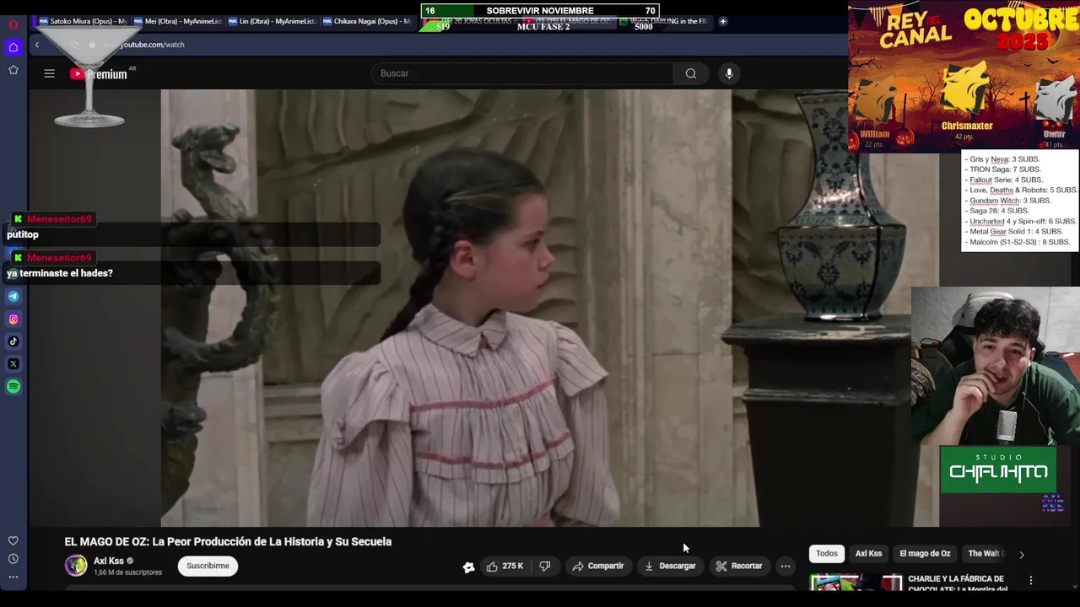Open TikTok from the browser sidebar
Image resolution: width=1080 pixels, height=607 pixels.
click(x=13, y=341)
